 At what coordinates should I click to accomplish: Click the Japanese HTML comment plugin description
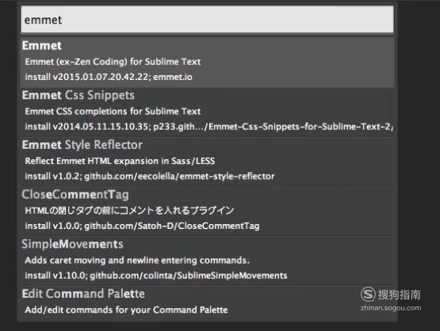coord(129,211)
